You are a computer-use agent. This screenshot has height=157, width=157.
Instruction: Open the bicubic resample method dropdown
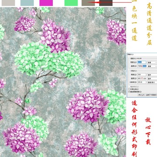[x=147, y=95]
